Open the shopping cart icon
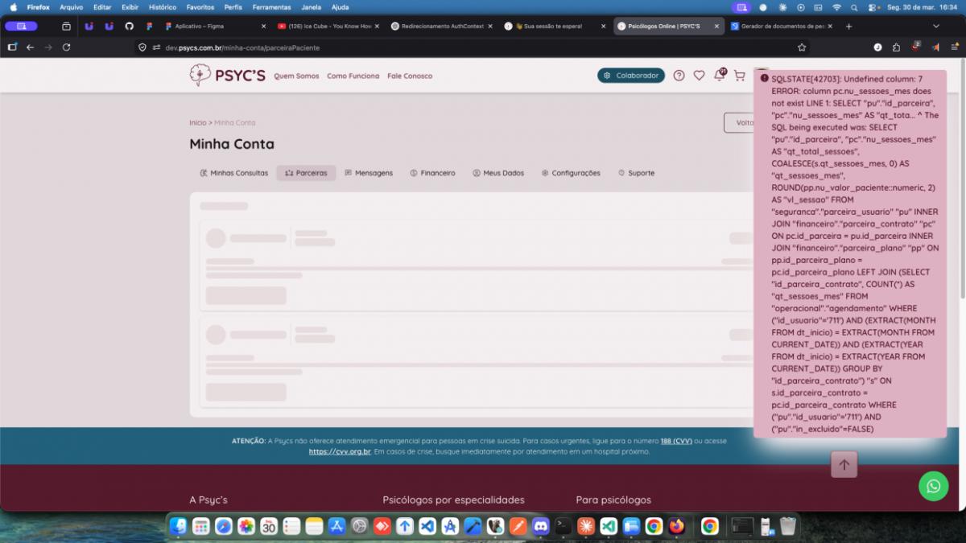 [x=739, y=76]
